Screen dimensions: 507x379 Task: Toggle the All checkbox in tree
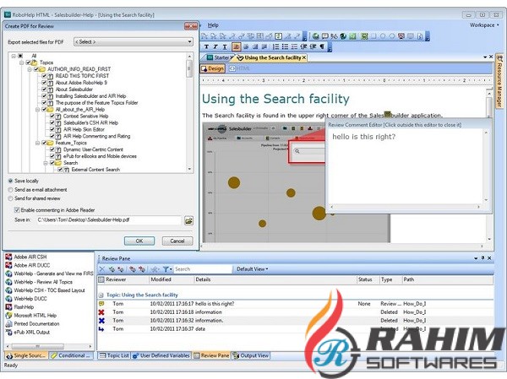[x=20, y=56]
